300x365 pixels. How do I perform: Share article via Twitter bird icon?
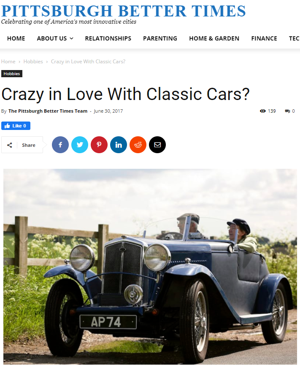80,145
